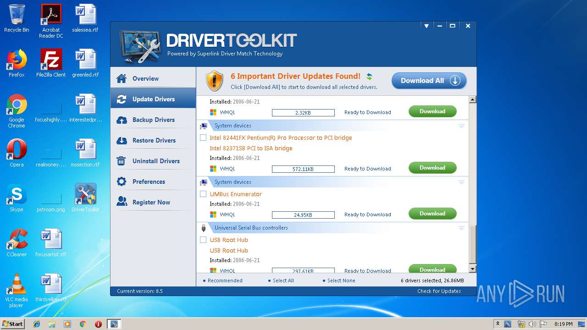The width and height of the screenshot is (587, 330).
Task: Tick checkbox for USB Root Hub
Action: coord(203,240)
